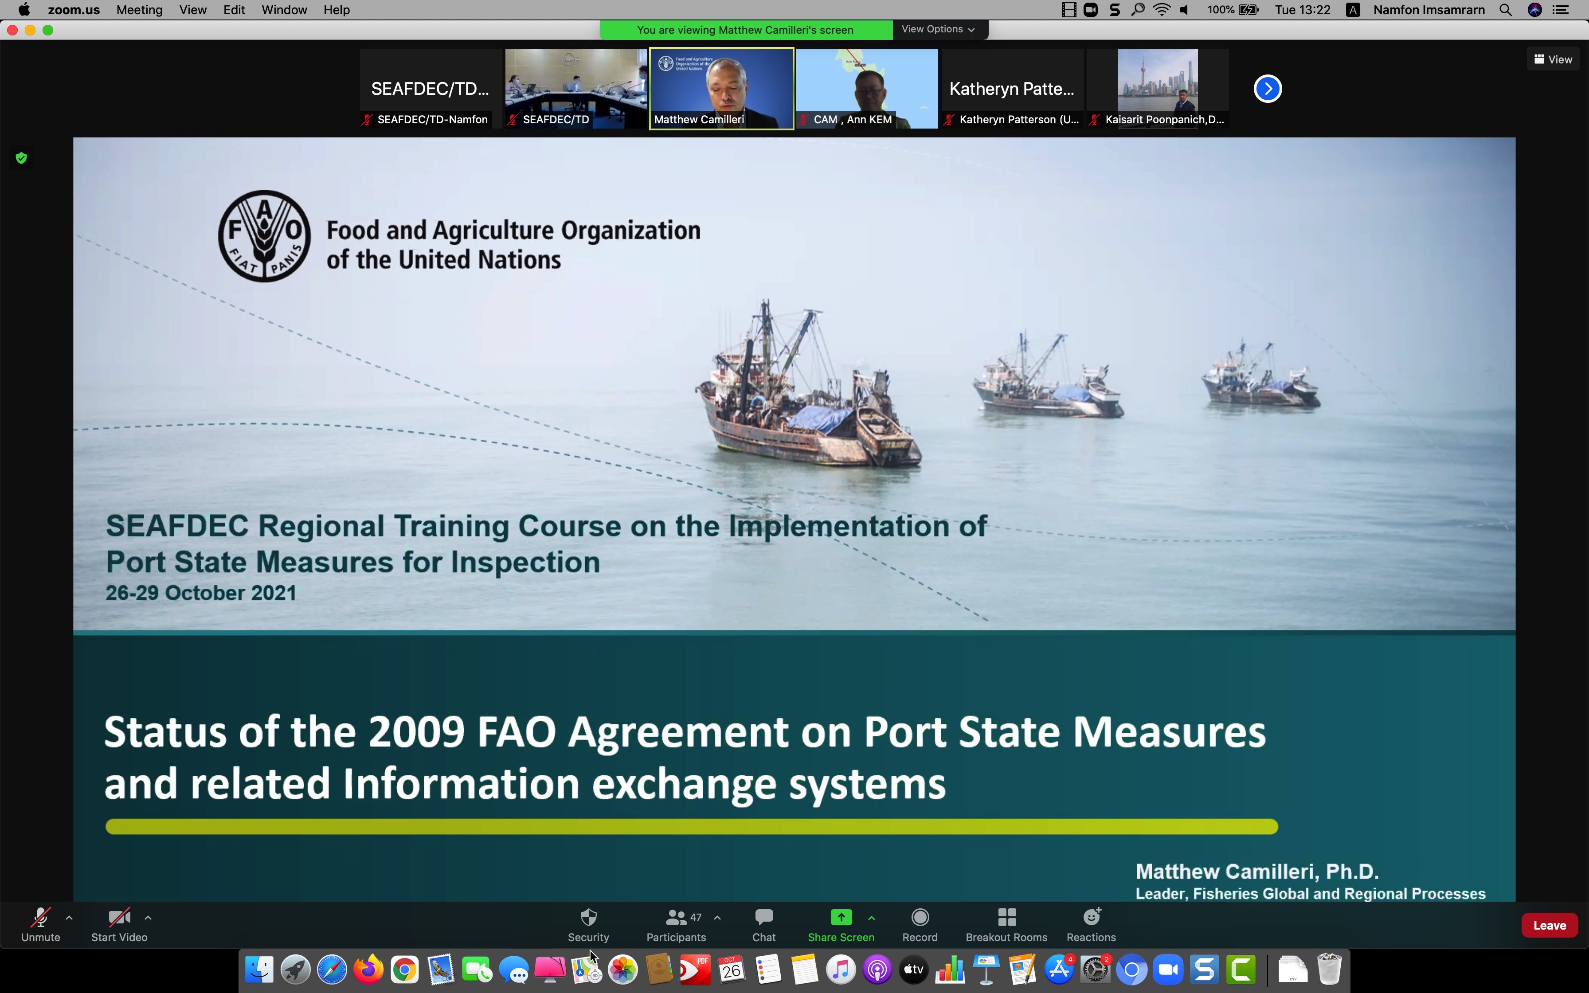The image size is (1589, 993).
Task: Start Video with the camera toggle
Action: coord(119,918)
